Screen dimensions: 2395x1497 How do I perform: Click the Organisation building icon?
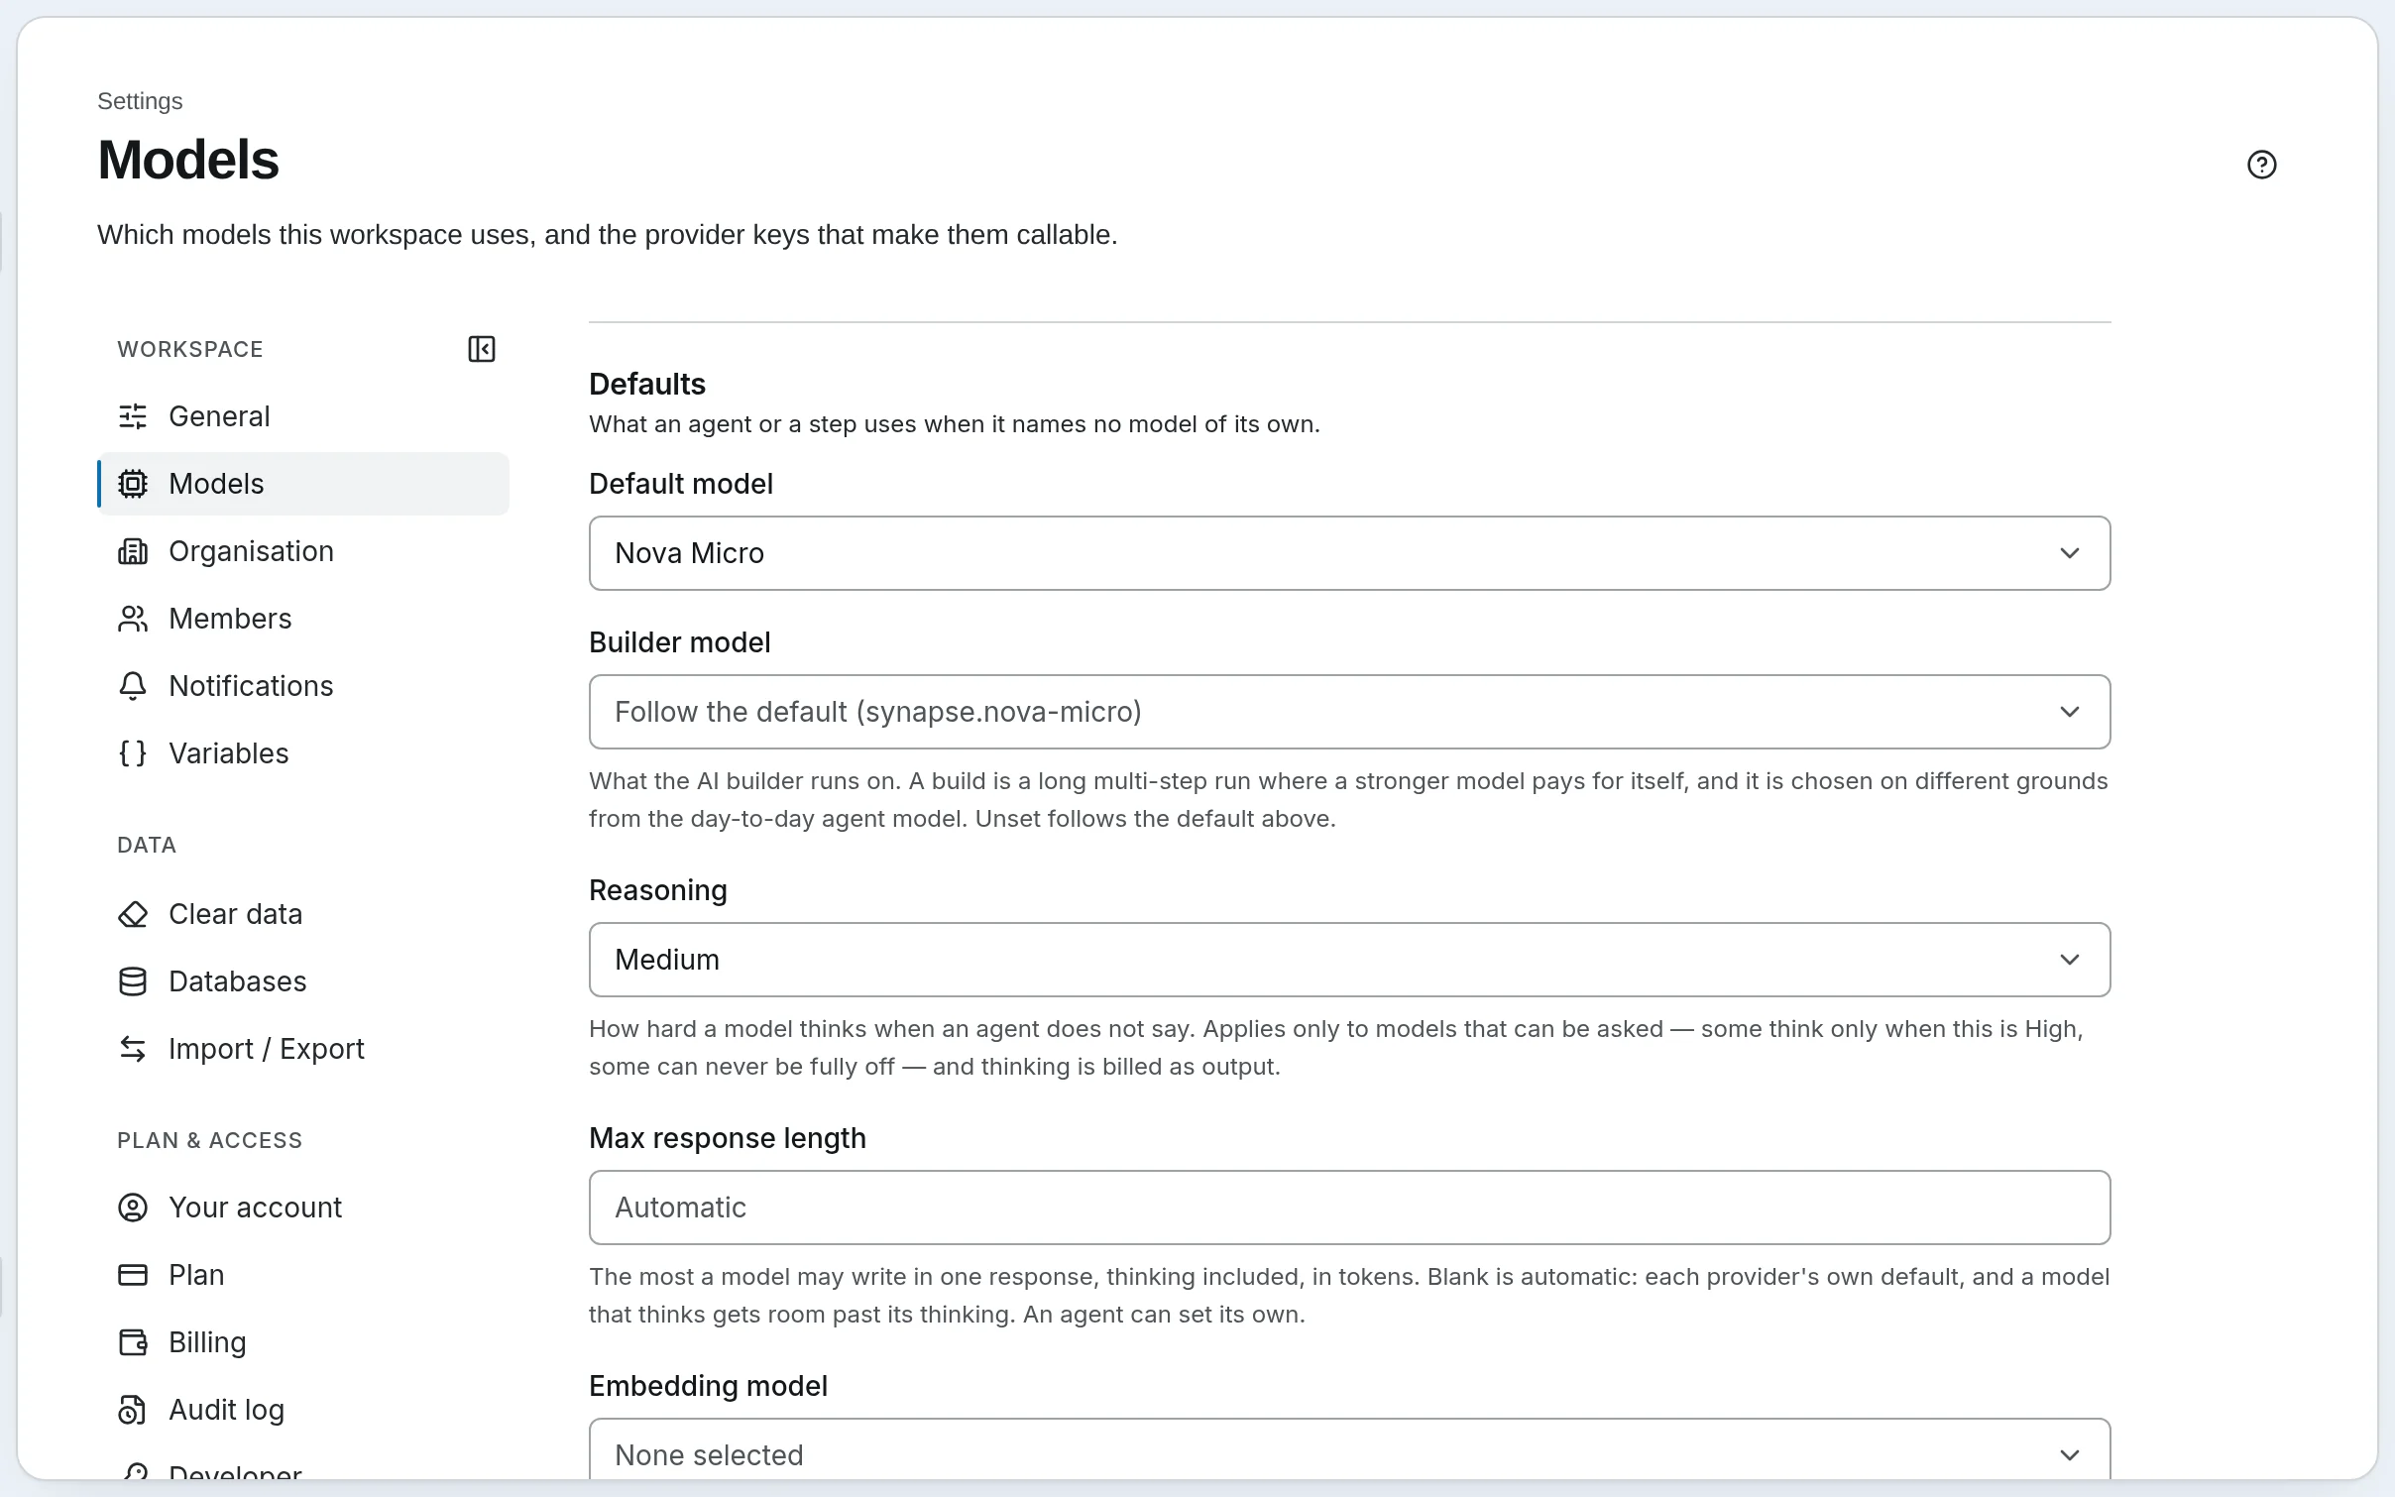click(133, 551)
